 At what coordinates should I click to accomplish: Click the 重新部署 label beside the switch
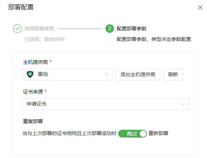[158, 133]
